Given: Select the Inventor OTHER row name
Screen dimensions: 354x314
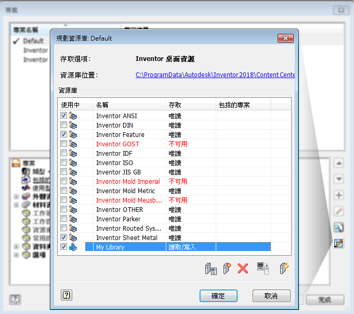Looking at the screenshot, I should (120, 210).
